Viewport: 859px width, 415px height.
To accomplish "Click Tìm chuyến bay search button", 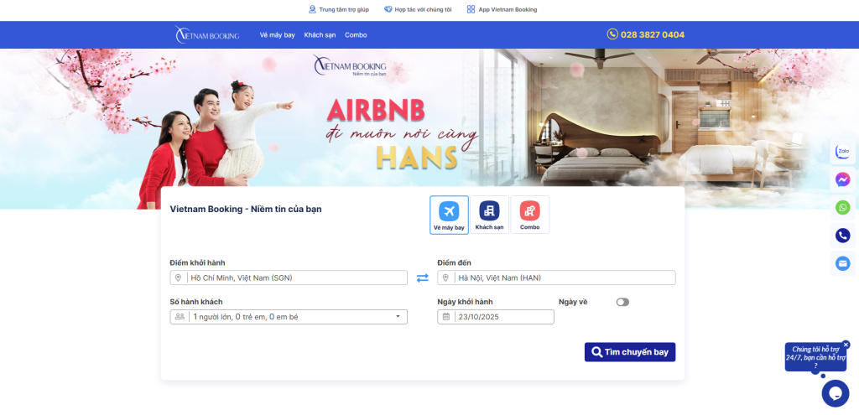I will pyautogui.click(x=630, y=352).
